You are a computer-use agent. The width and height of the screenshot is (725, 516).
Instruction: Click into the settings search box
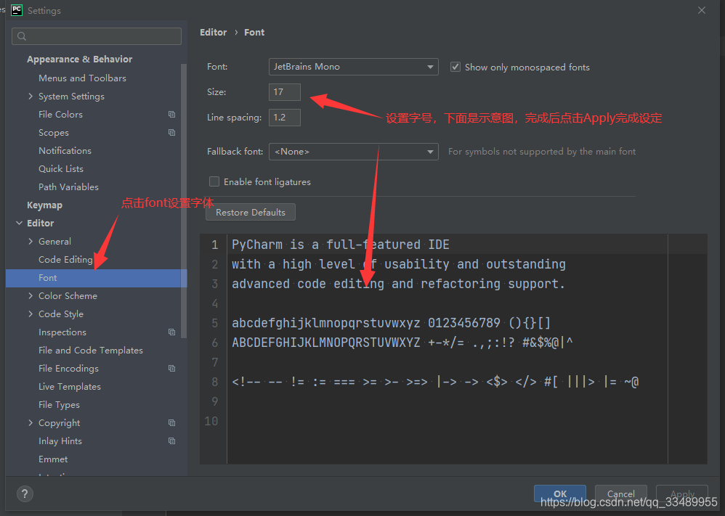[96, 36]
